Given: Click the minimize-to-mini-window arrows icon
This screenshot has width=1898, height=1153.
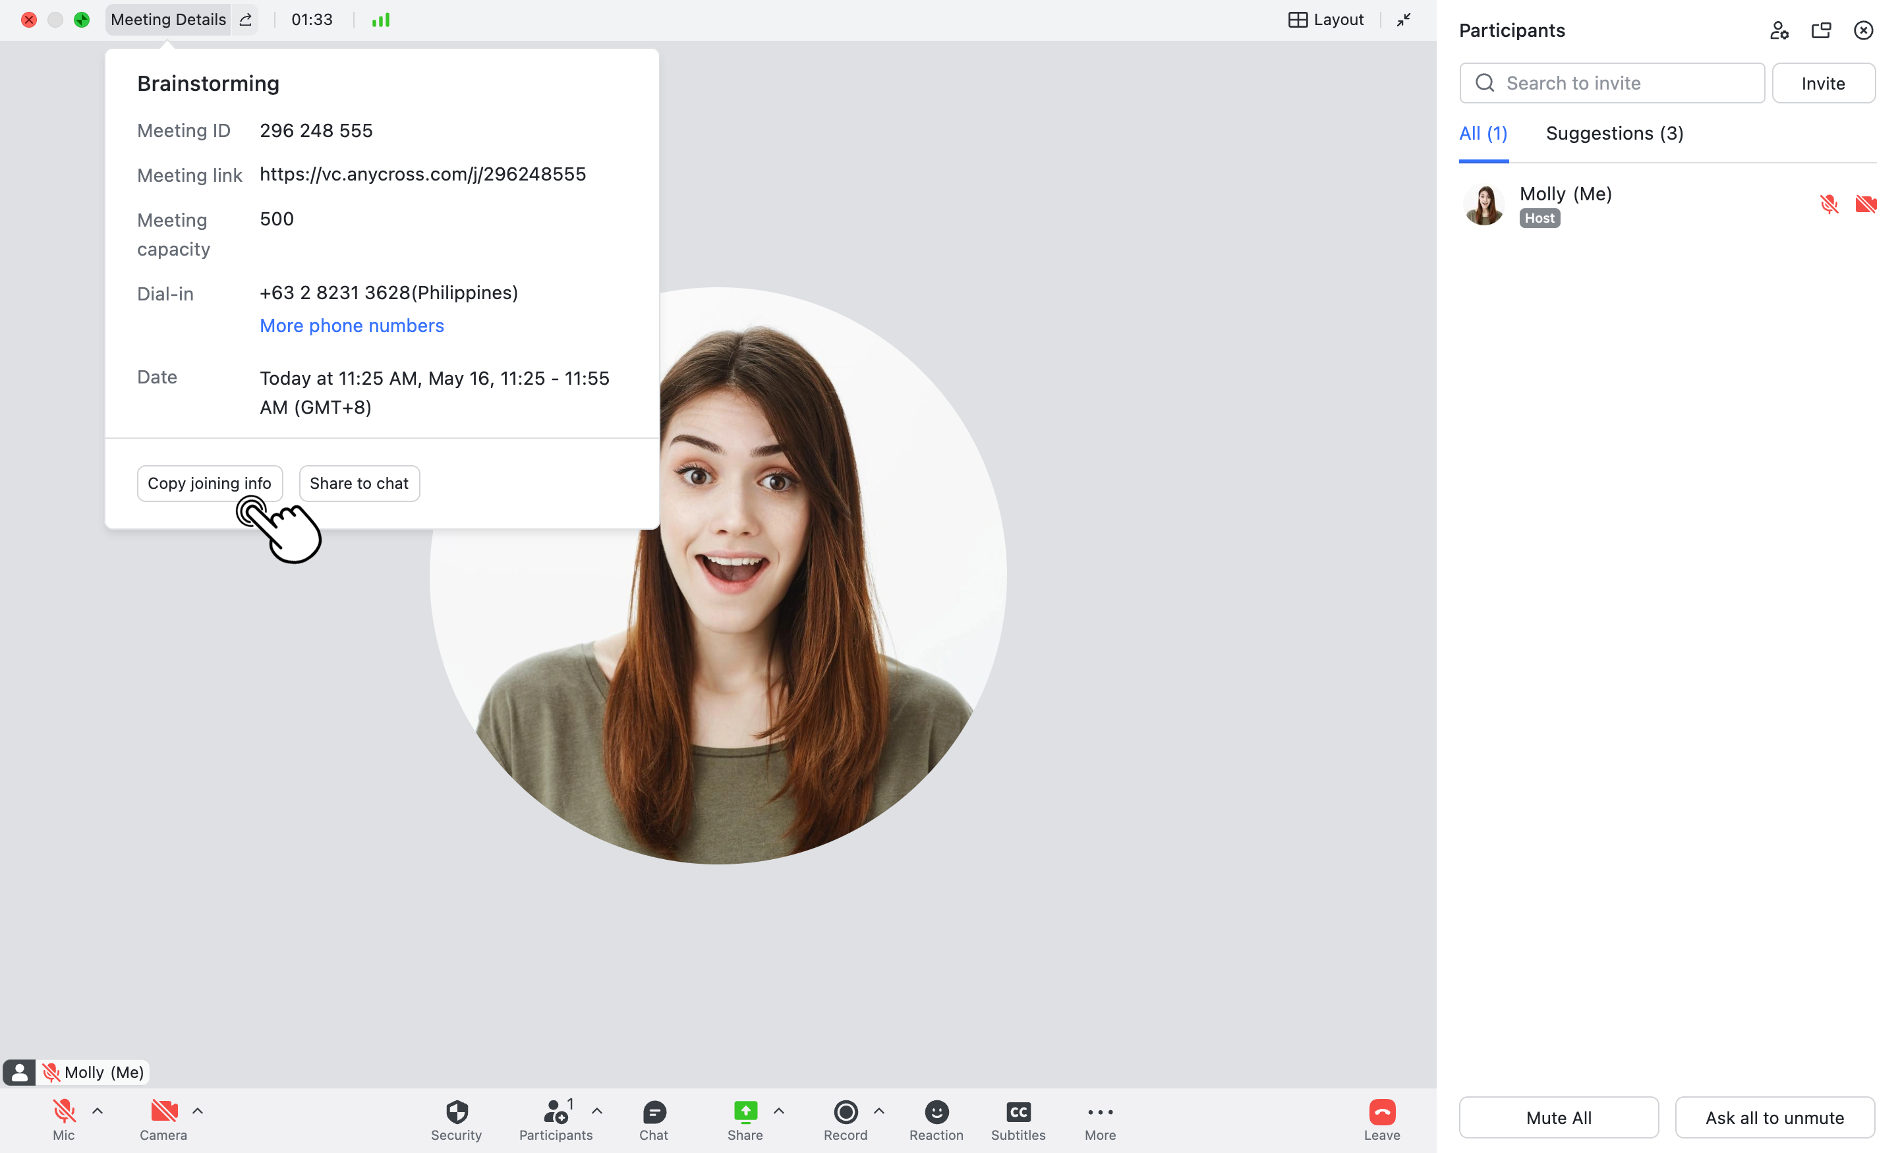Looking at the screenshot, I should pyautogui.click(x=1404, y=20).
